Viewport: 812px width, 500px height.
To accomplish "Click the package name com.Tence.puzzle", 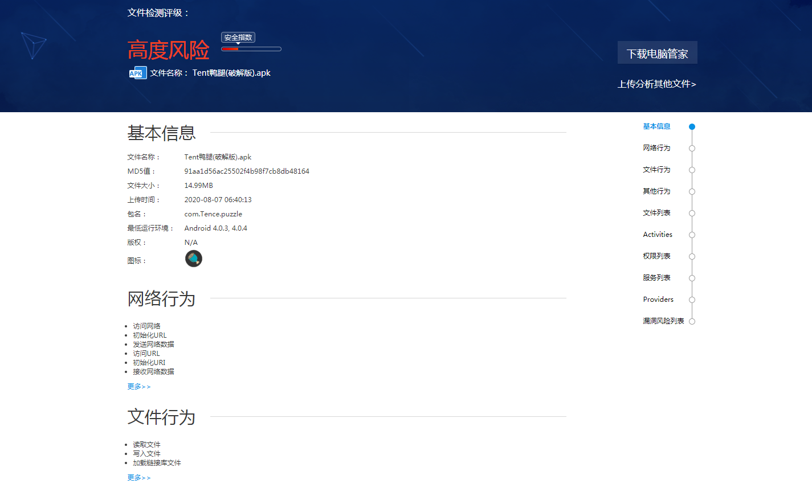I will click(213, 214).
